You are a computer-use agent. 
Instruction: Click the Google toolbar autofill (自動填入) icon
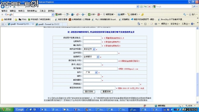click(x=129, y=15)
